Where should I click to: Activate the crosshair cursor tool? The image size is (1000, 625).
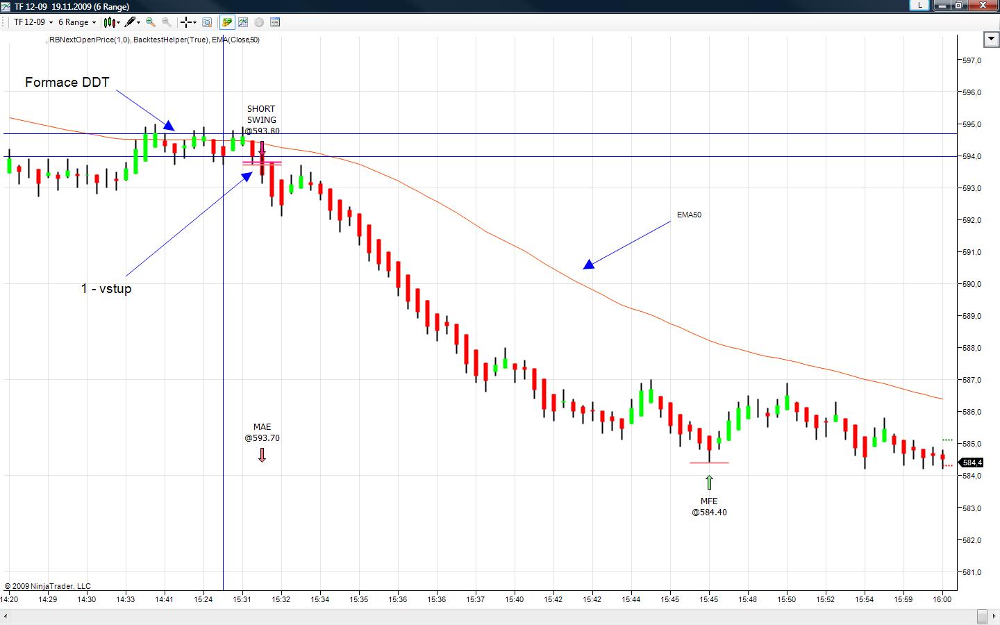tap(186, 22)
